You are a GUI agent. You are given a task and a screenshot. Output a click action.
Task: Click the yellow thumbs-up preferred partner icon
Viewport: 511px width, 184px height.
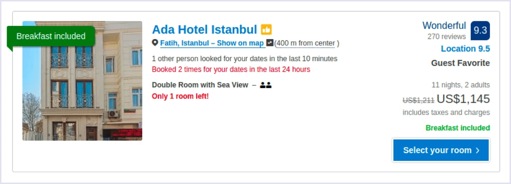click(x=266, y=30)
